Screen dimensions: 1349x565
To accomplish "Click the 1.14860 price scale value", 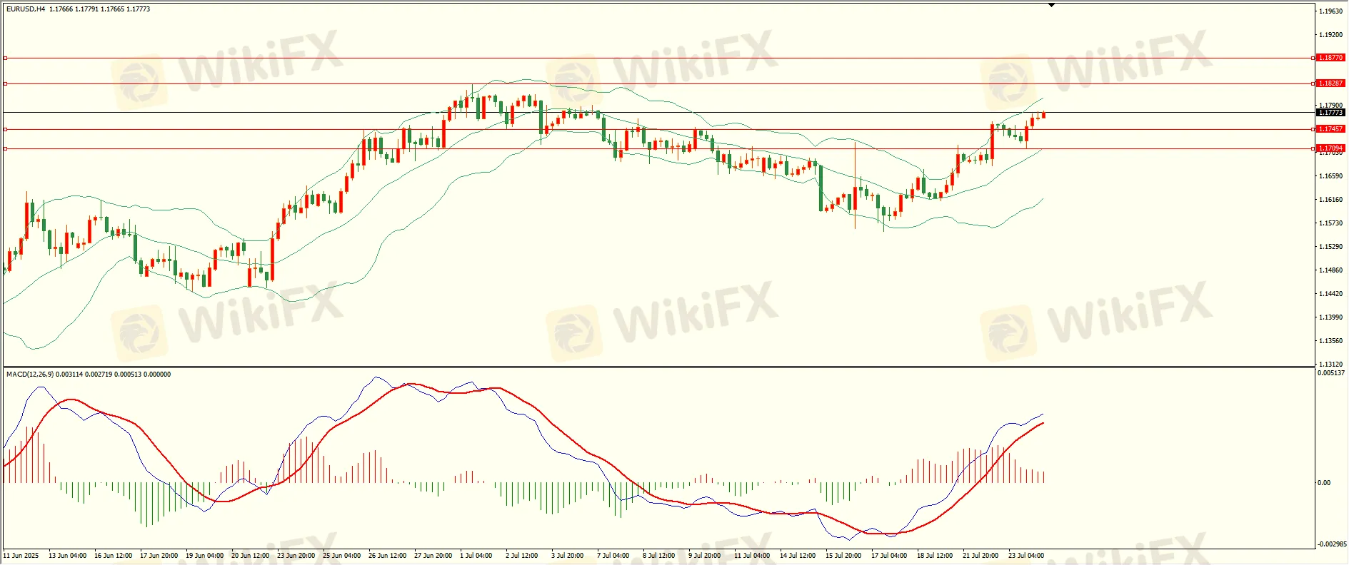I will pyautogui.click(x=1330, y=270).
